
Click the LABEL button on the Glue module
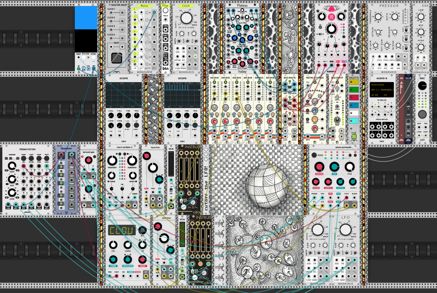tap(408, 103)
